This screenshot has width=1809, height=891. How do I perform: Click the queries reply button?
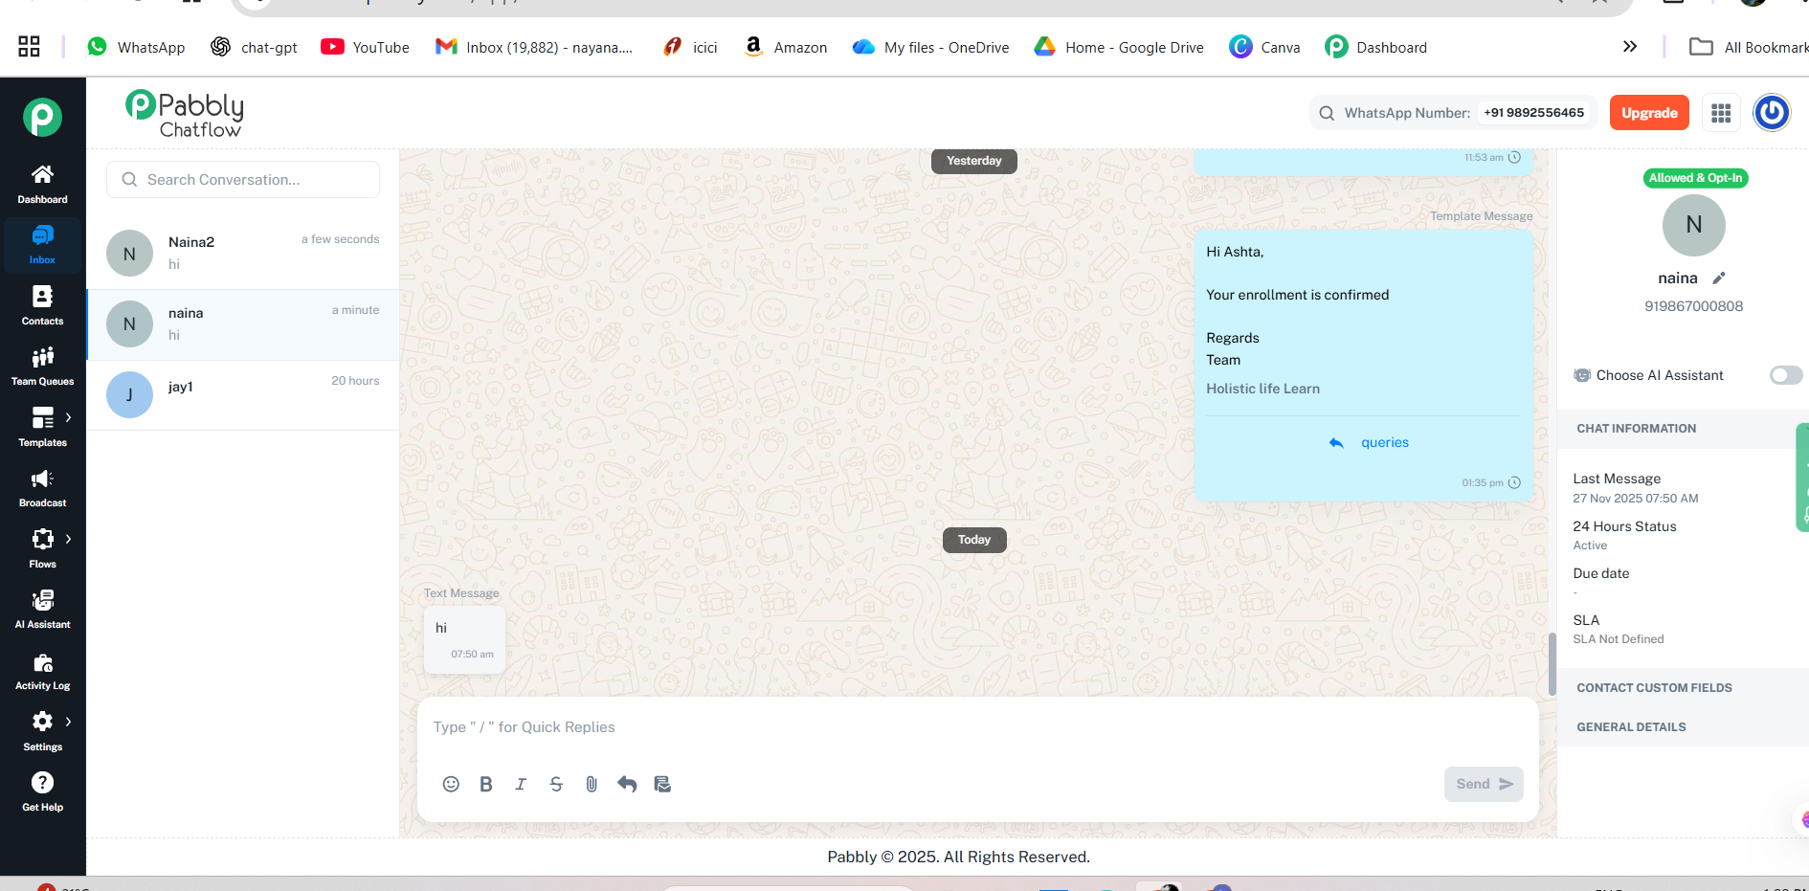point(1370,442)
